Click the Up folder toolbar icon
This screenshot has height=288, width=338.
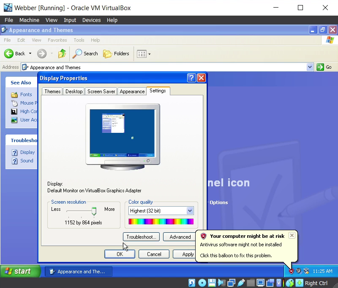click(62, 54)
